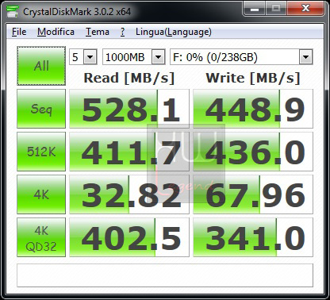Open the ? help menu
The width and height of the screenshot is (330, 300).
coord(122,32)
